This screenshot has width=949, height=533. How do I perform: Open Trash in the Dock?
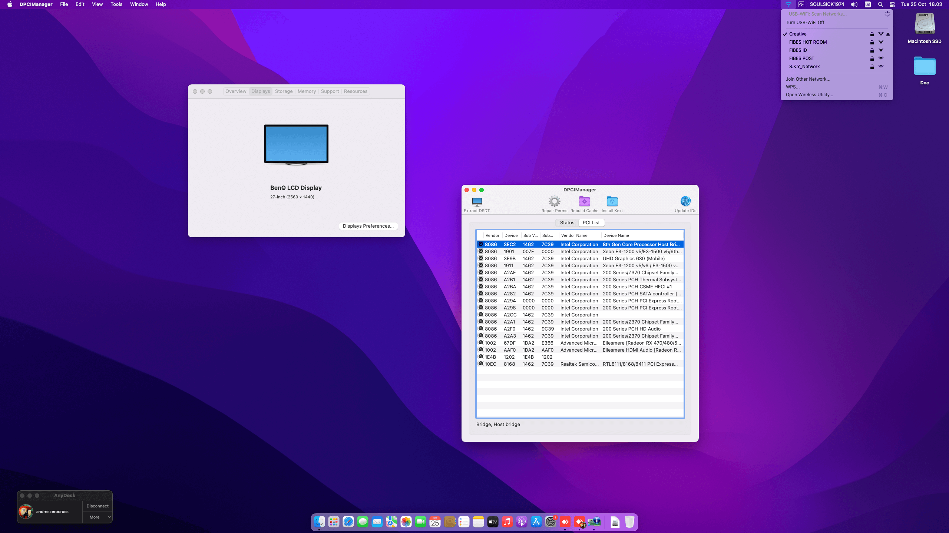(629, 522)
